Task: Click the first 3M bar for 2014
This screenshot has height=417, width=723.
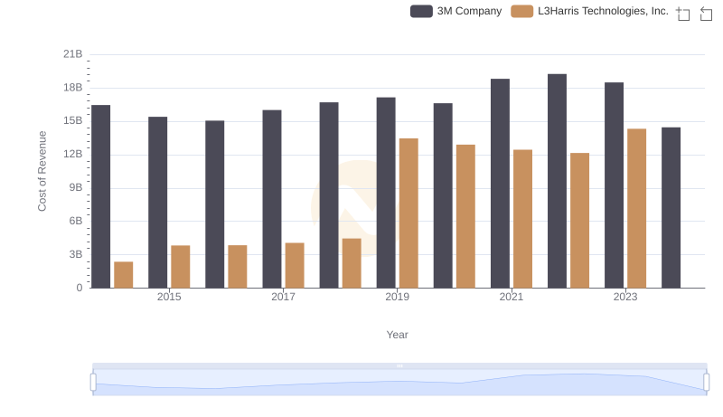Action: click(x=101, y=196)
